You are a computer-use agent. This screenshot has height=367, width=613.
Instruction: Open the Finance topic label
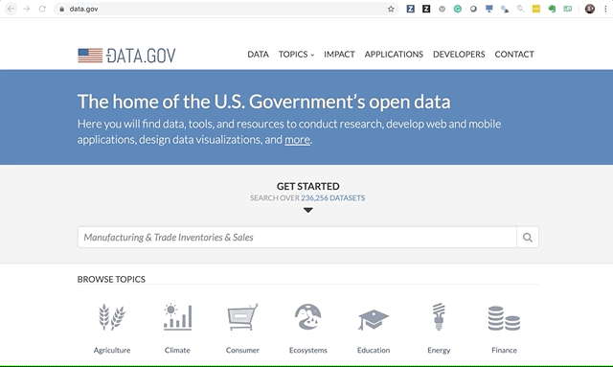(504, 350)
